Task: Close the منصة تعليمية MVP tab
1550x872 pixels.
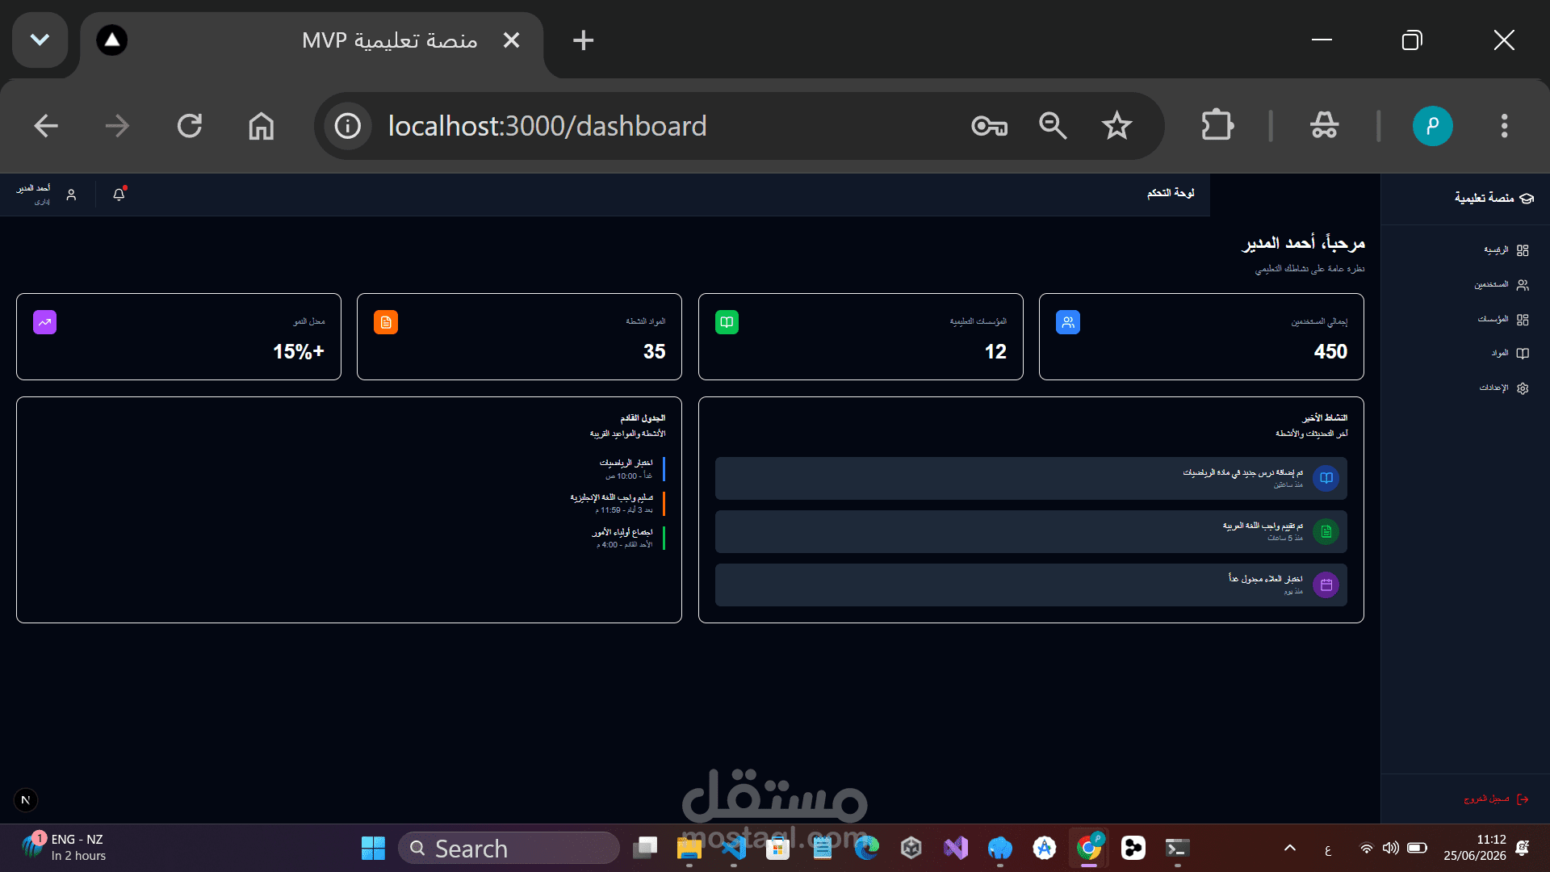Action: click(x=511, y=40)
